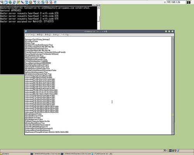
Task: Click the console window scrollbar thumb
Action: click(98, 19)
